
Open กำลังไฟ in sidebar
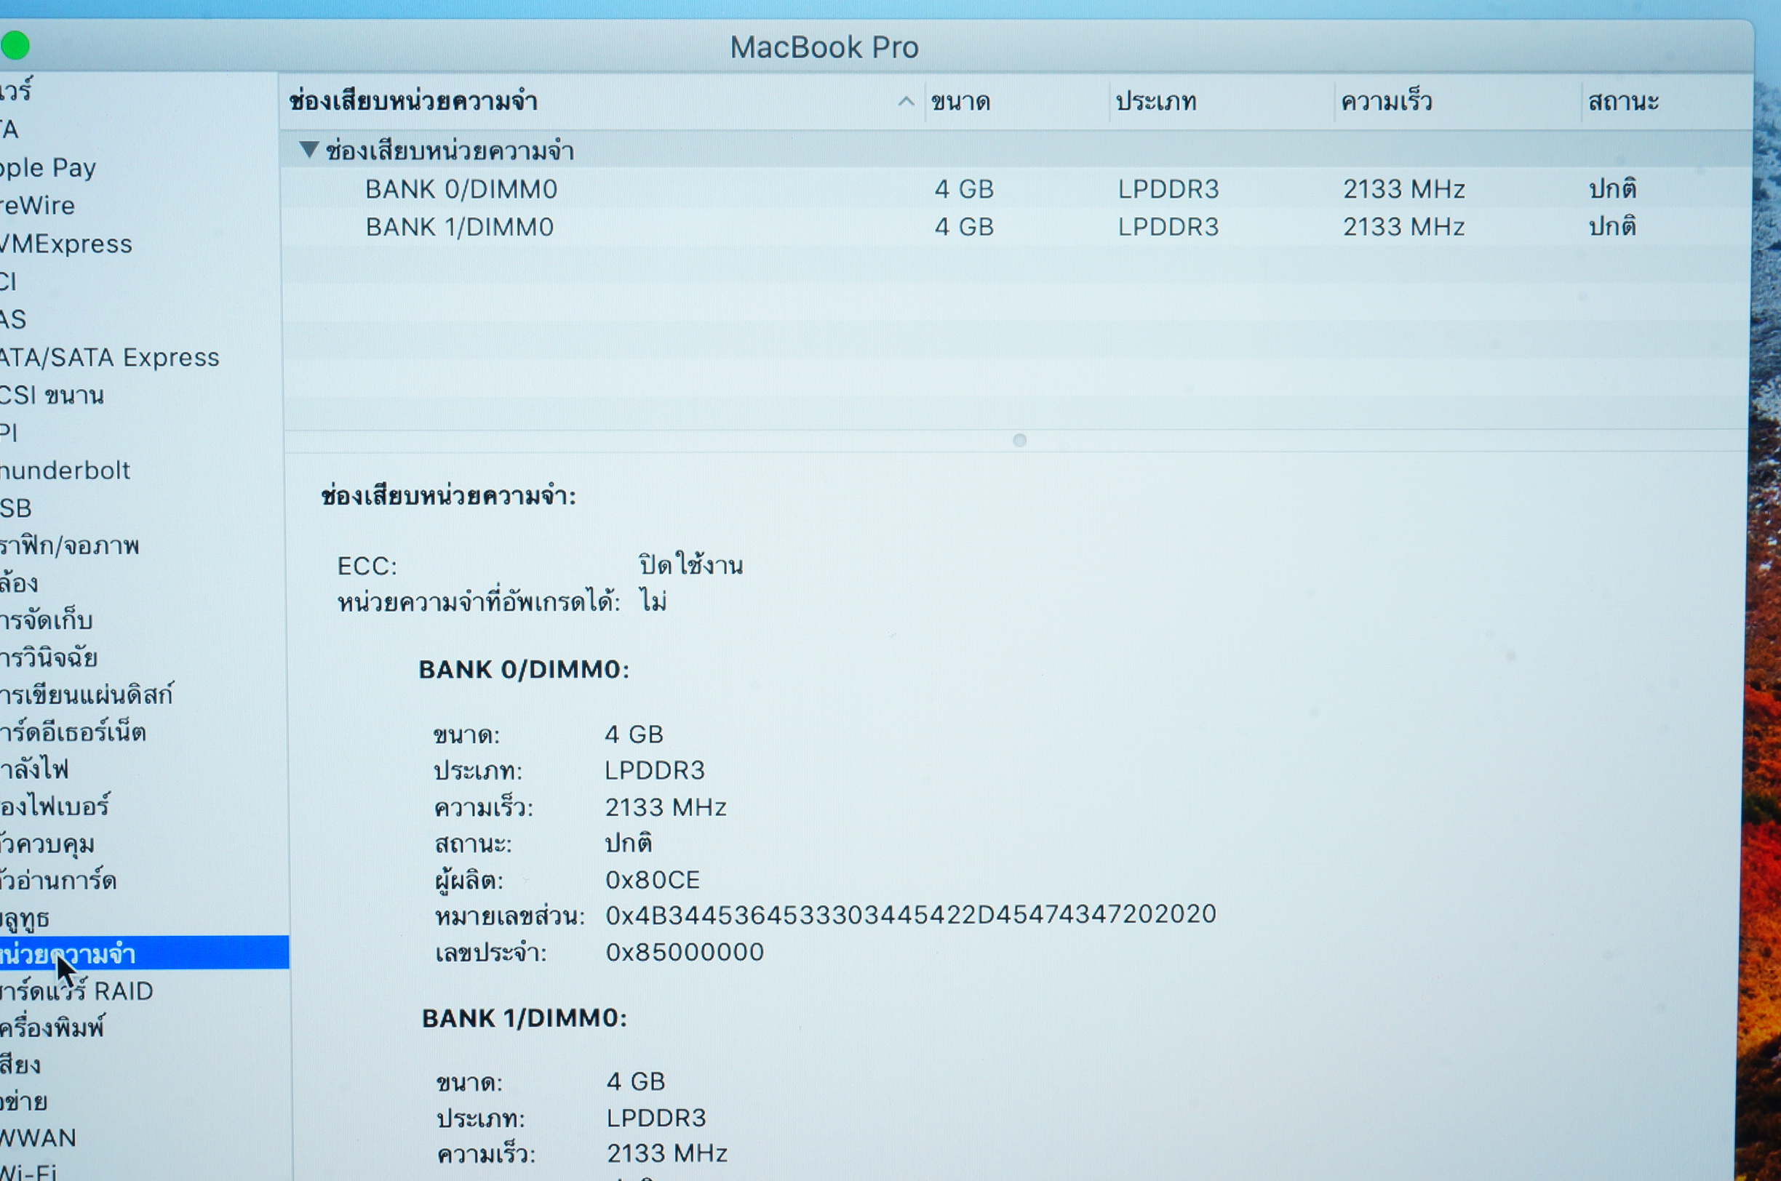pos(34,768)
